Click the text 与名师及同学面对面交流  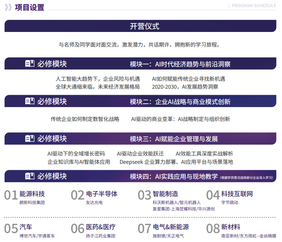[x=88, y=44]
